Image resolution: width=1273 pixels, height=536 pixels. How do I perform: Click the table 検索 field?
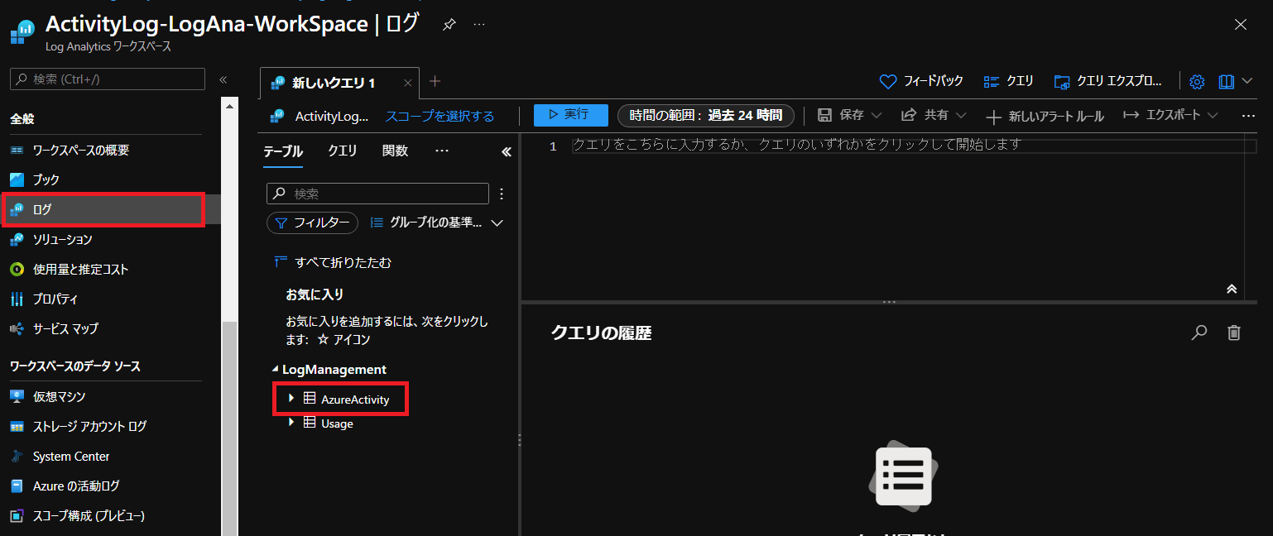click(x=377, y=194)
